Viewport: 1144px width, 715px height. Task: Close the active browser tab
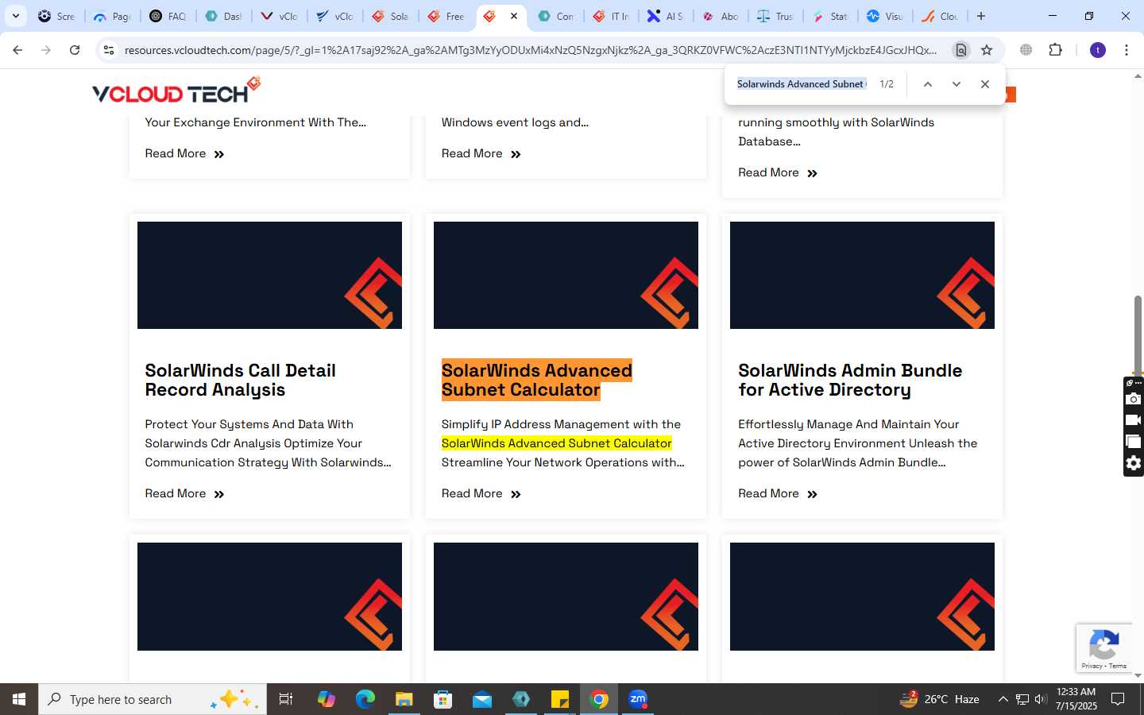coord(514,16)
